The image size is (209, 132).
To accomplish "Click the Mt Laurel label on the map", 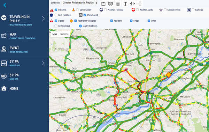I will coord(185,97).
